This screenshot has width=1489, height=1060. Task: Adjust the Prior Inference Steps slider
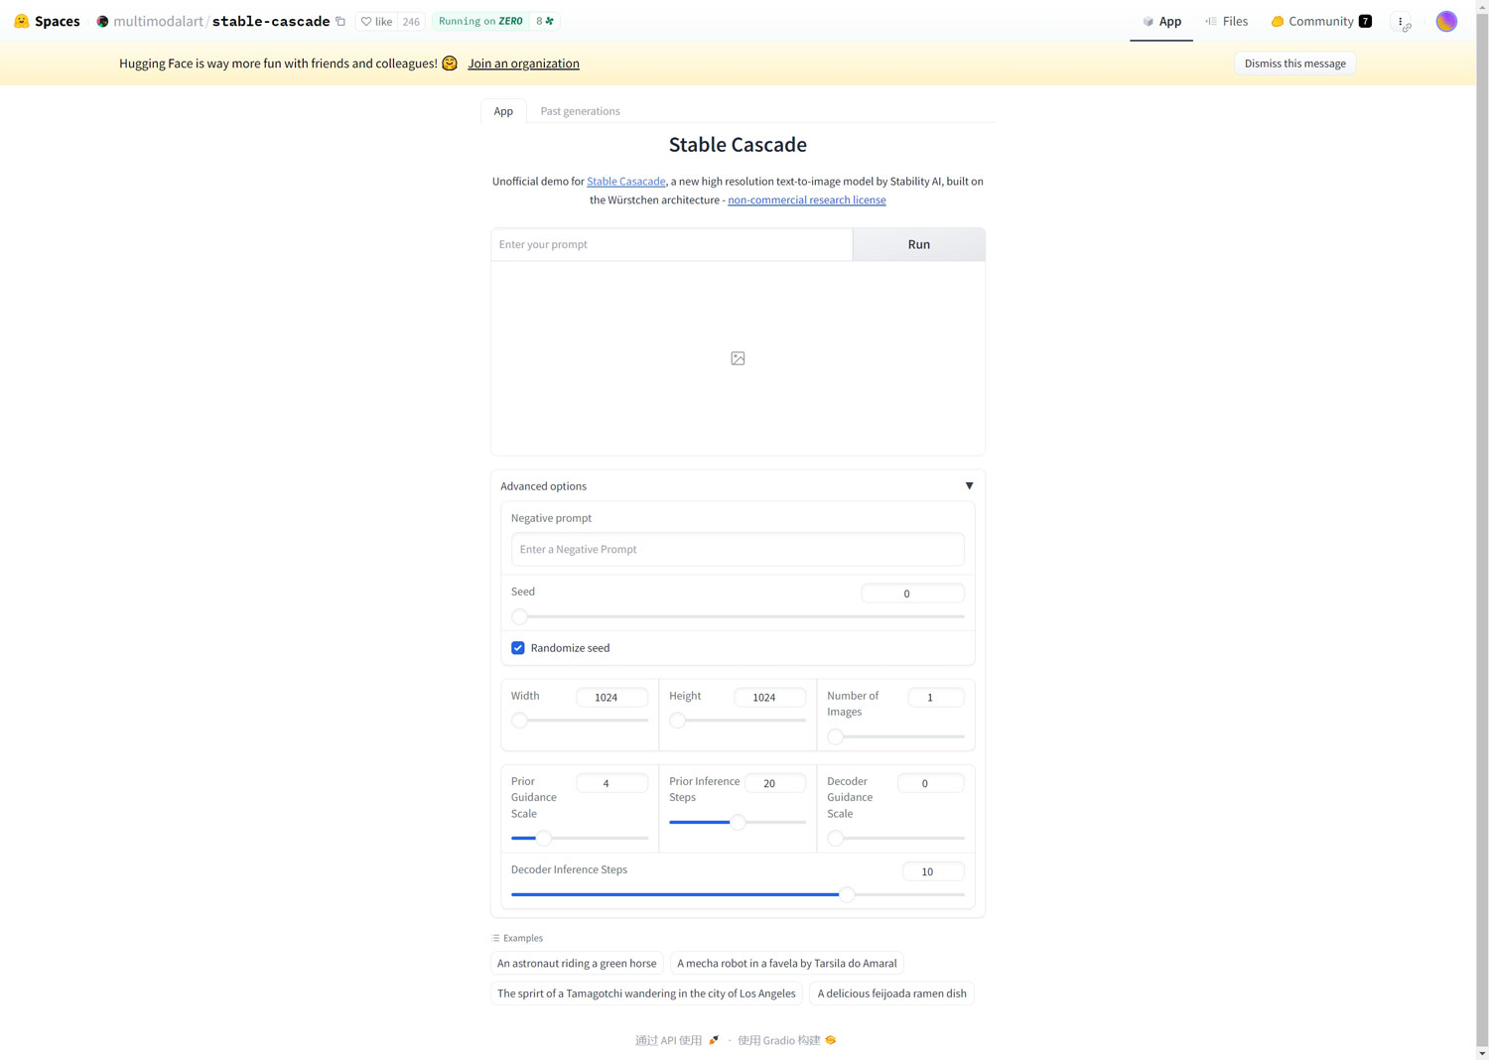(738, 822)
